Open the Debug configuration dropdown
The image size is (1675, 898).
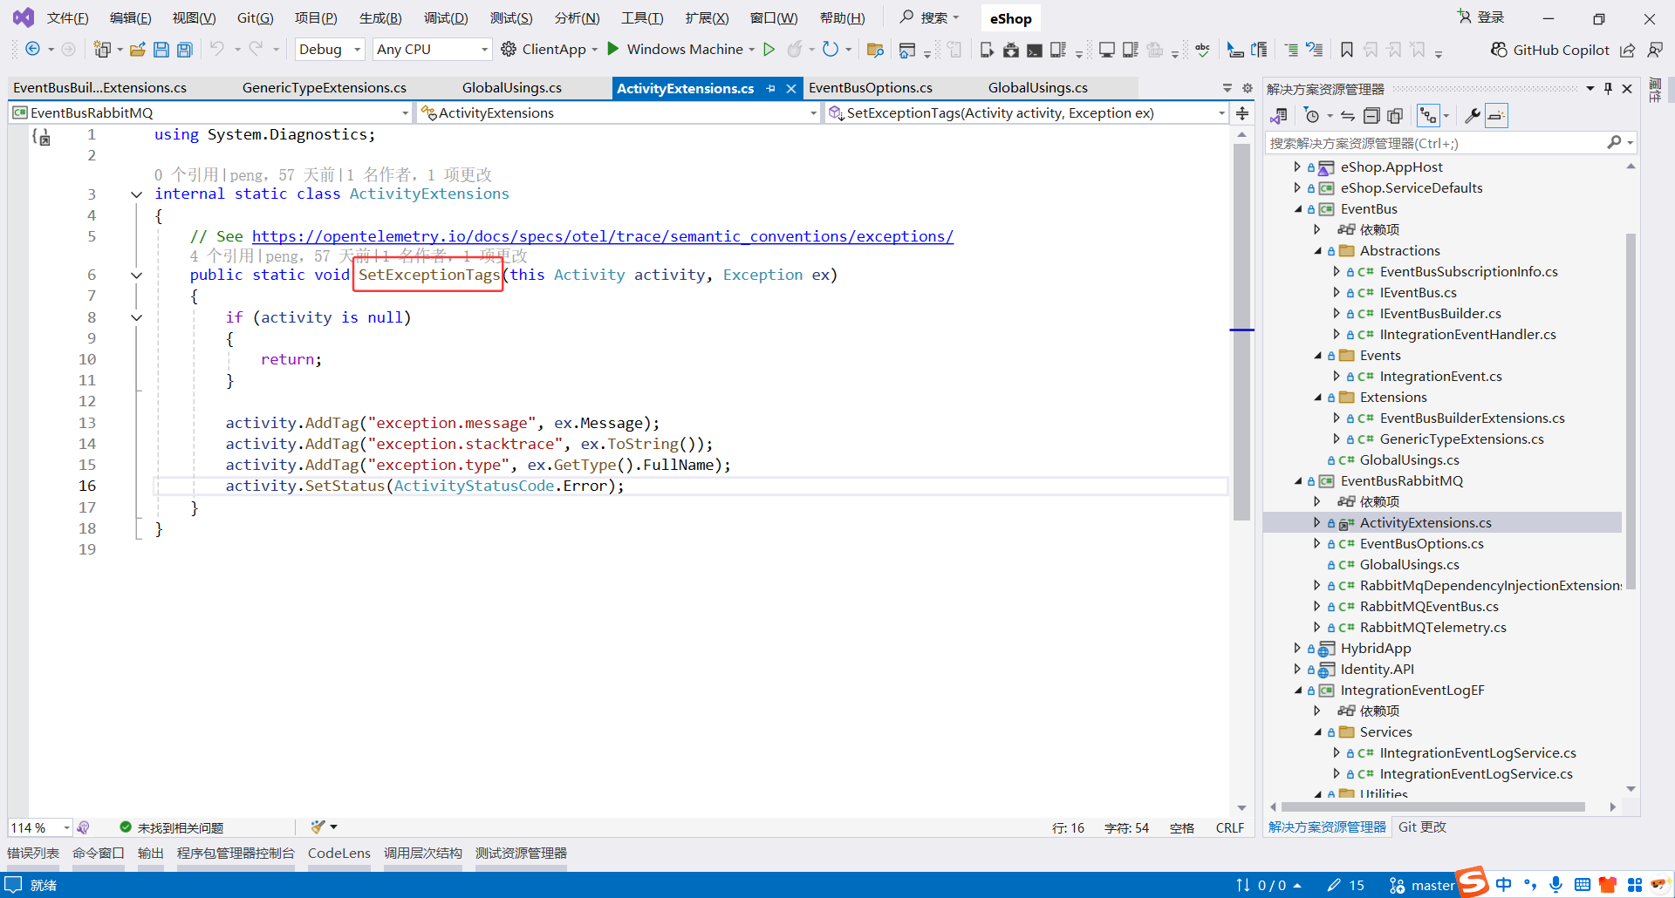pos(330,50)
